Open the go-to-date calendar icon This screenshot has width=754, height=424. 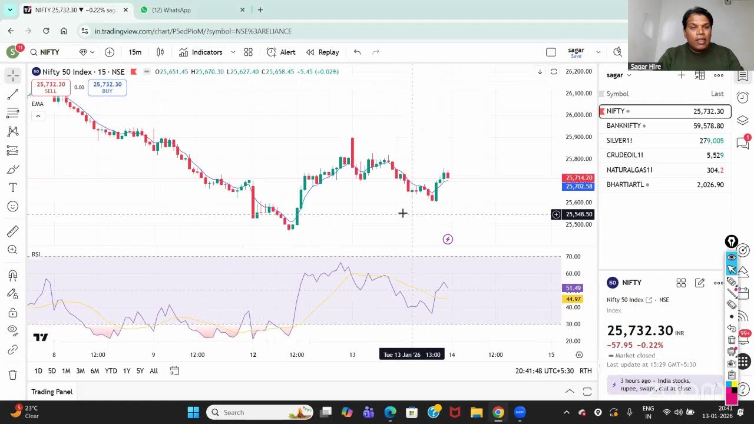174,370
